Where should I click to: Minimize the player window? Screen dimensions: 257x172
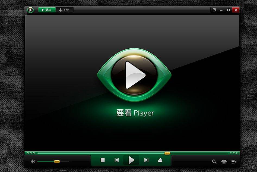coord(221,10)
